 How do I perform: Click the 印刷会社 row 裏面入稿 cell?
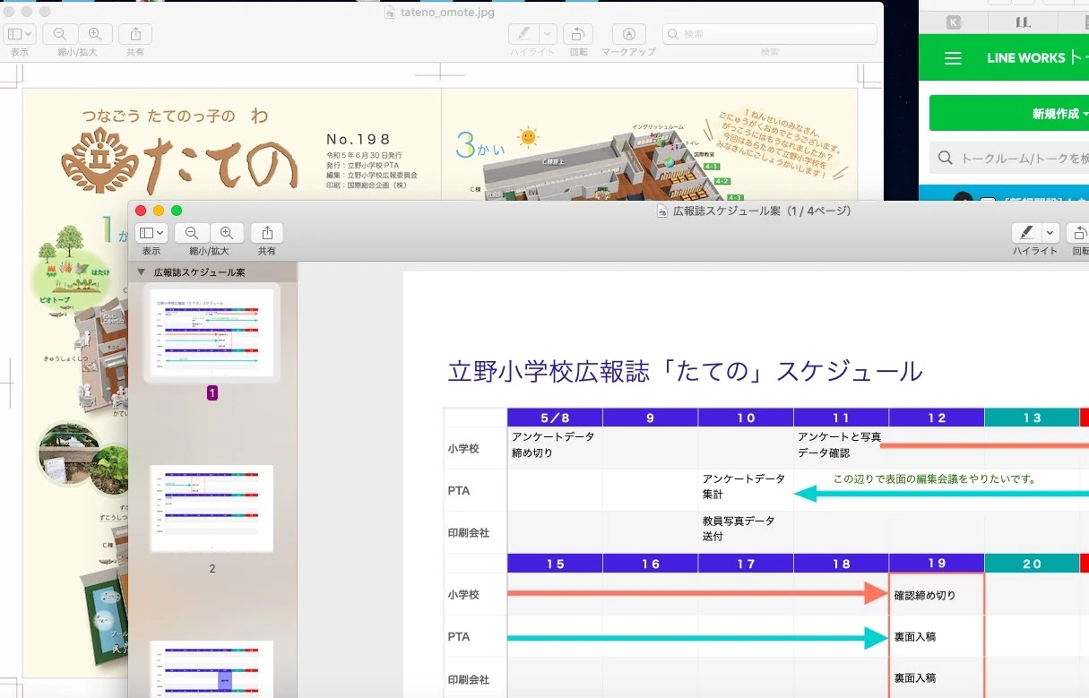[937, 679]
